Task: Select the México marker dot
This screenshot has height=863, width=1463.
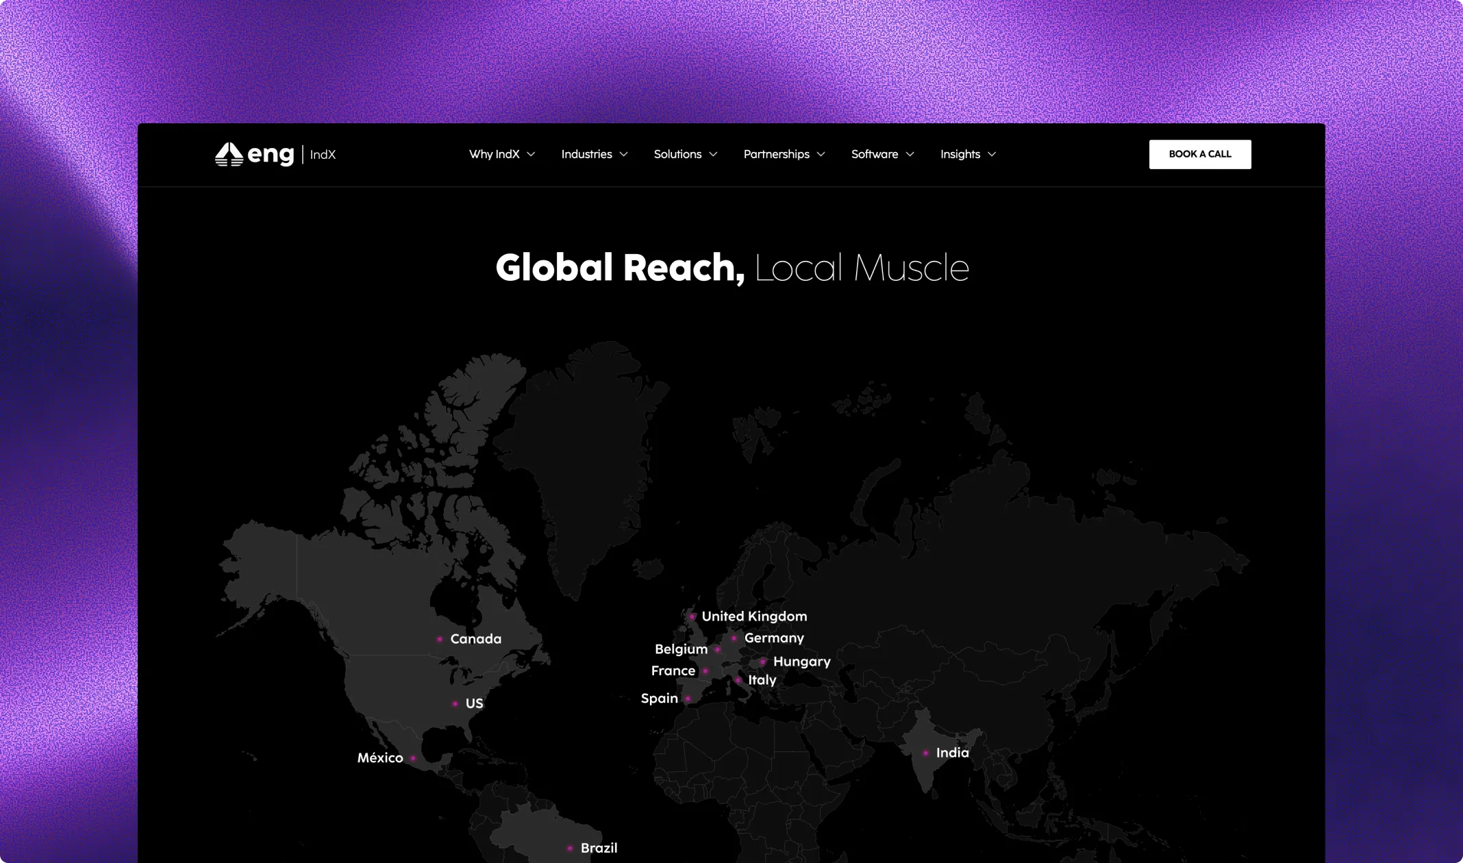Action: click(413, 758)
